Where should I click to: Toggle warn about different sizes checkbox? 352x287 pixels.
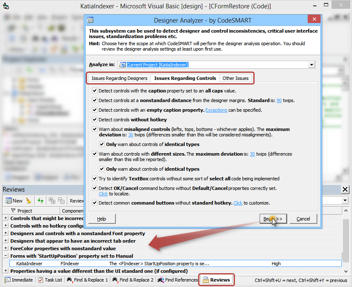tap(95, 154)
